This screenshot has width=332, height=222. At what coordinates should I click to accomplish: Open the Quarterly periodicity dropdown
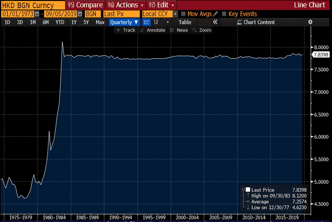(x=124, y=22)
